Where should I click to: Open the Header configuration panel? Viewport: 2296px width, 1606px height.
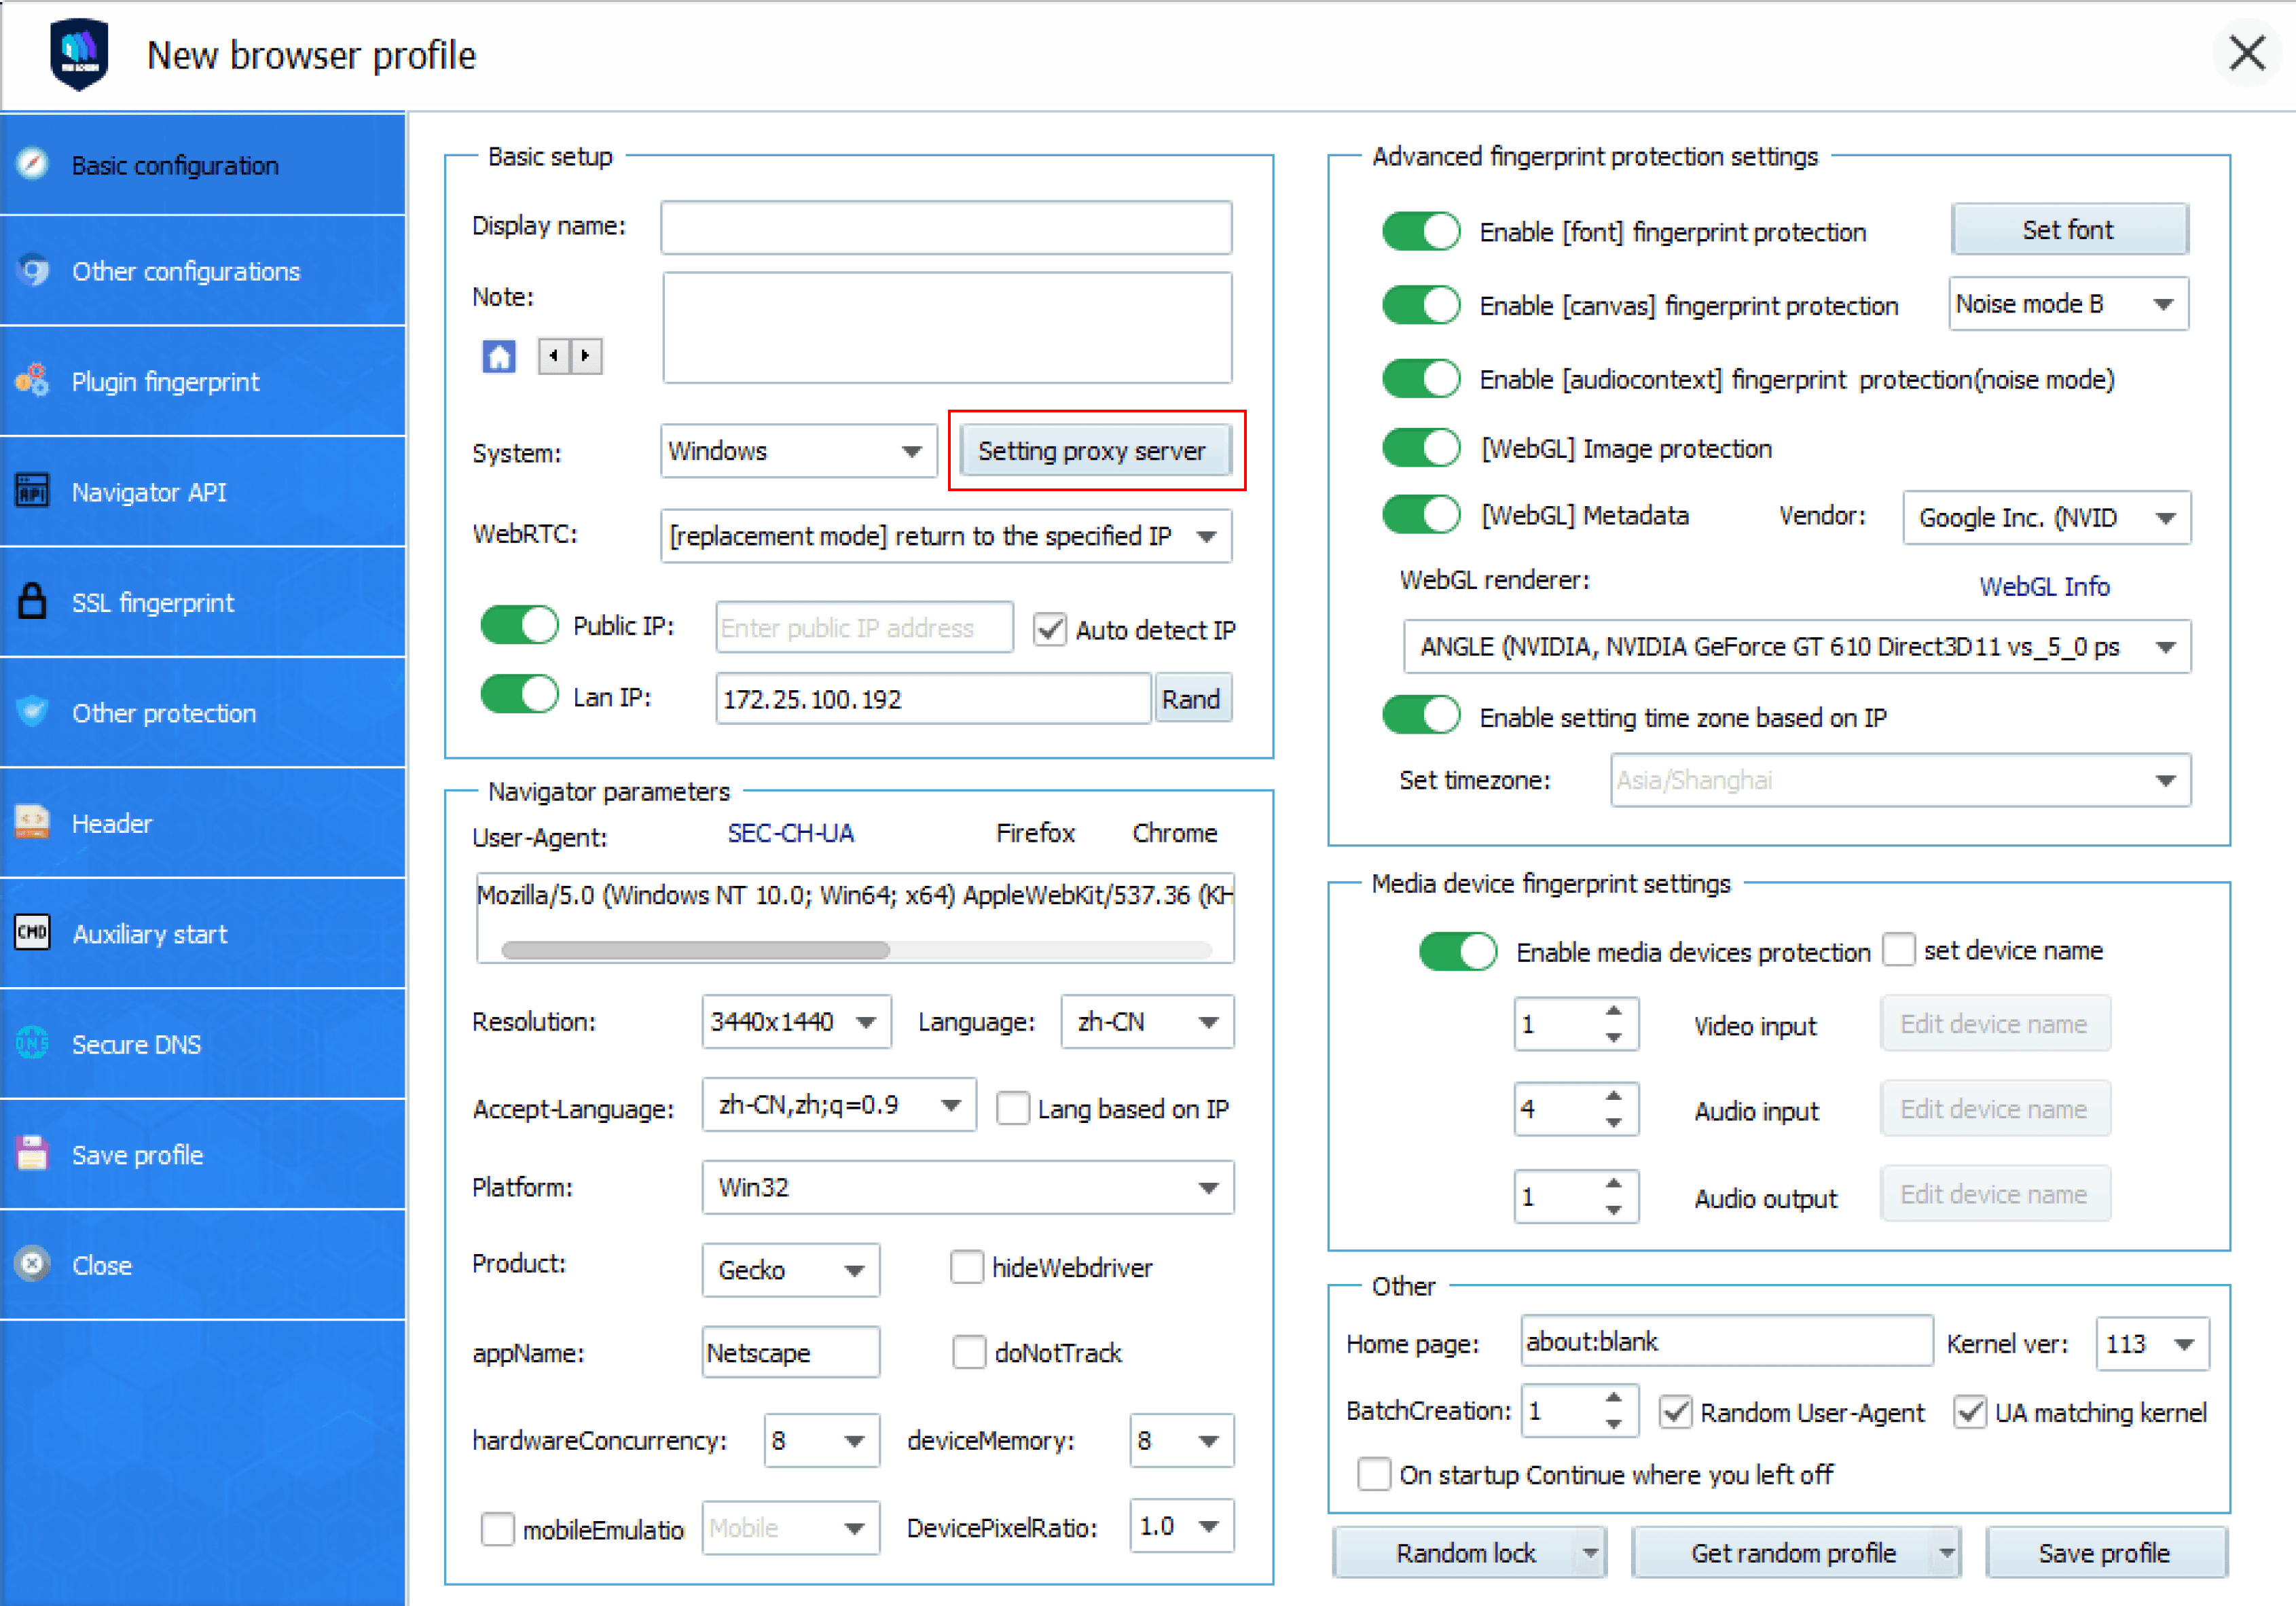[x=112, y=823]
